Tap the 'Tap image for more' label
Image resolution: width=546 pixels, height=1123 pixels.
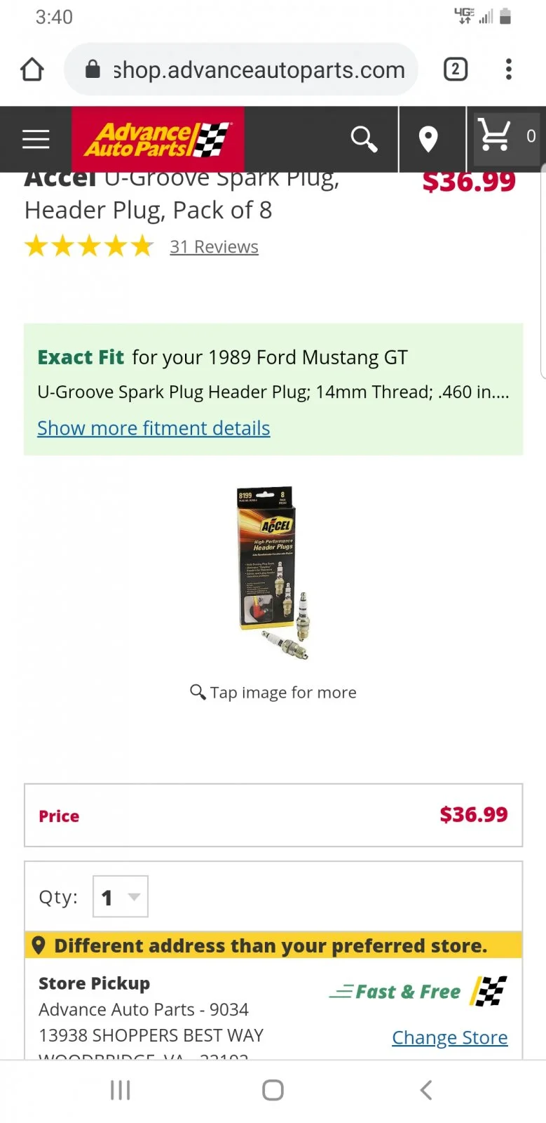[273, 693]
